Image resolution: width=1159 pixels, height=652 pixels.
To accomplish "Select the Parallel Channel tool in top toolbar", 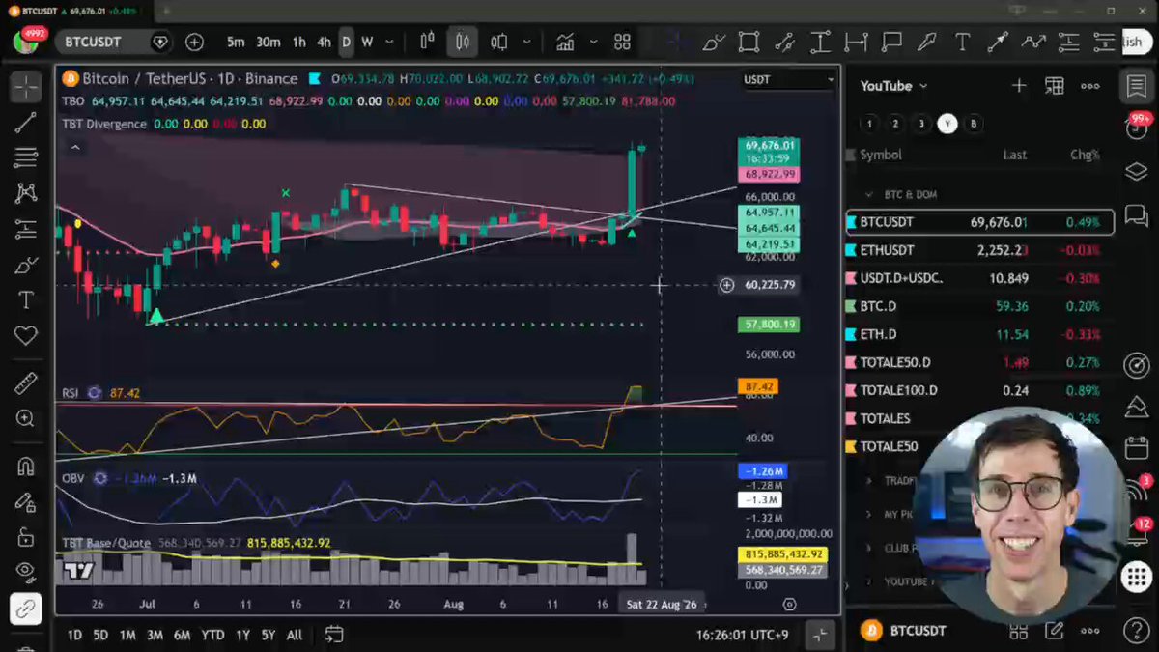I will [784, 43].
